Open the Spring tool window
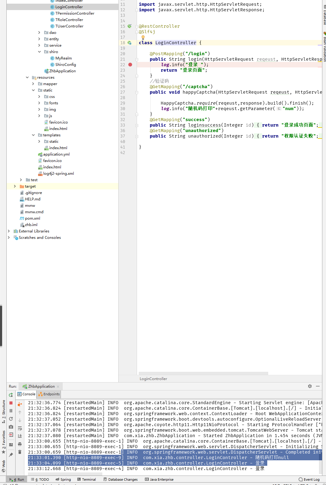This screenshot has height=485, width=326. 63,480
